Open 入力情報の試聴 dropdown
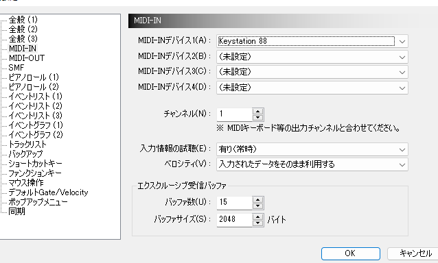Screen dimensions: 438x263 pos(312,149)
